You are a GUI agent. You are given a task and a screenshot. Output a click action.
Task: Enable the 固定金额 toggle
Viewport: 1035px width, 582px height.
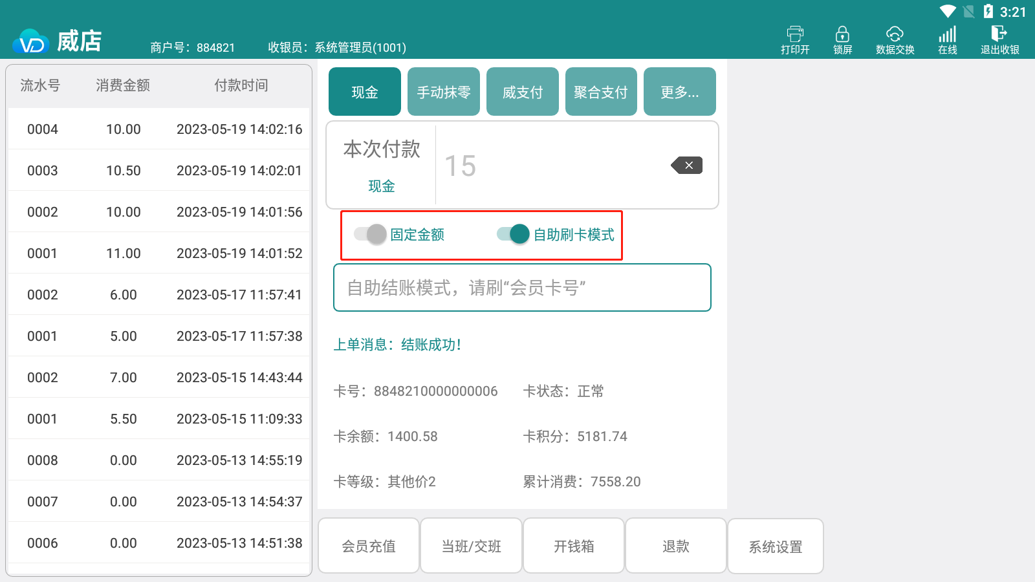click(371, 234)
